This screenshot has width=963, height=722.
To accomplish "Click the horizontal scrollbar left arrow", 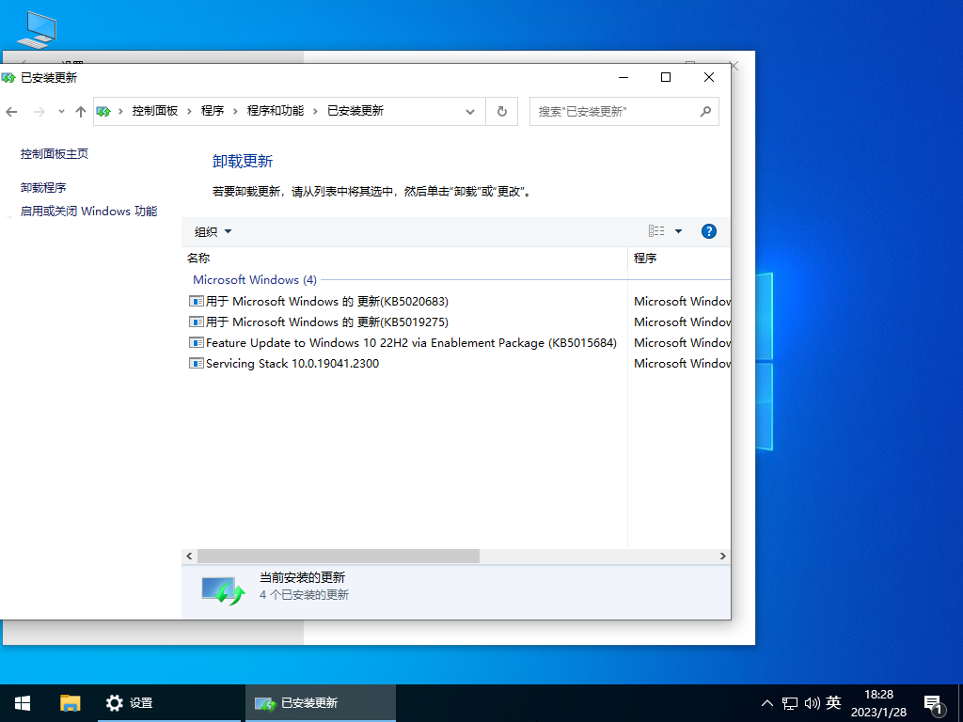I will [189, 557].
